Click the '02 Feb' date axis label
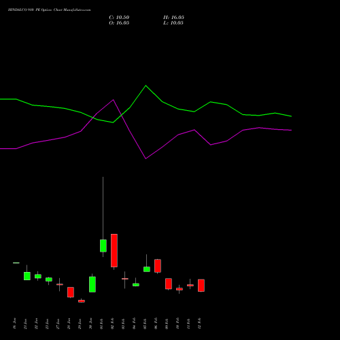Image resolution: width=340 pixels, height=340 pixels. click(112, 324)
